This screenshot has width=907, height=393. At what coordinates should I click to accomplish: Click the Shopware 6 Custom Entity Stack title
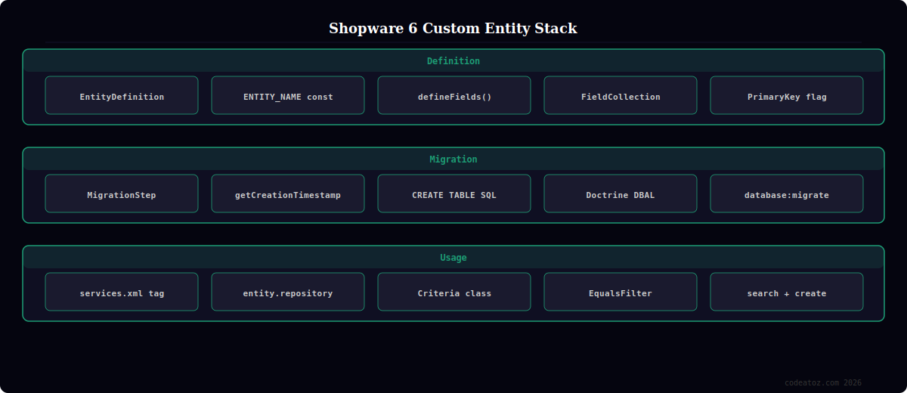tap(453, 29)
